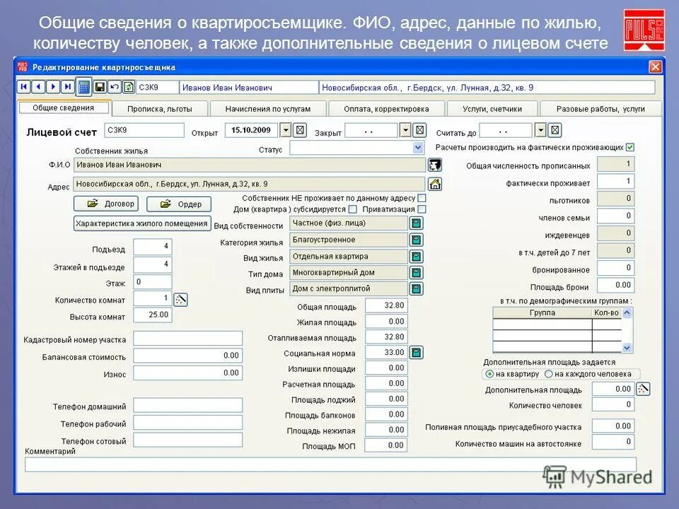Open Вид собственности reference book icon
This screenshot has width=679, height=509.
(x=416, y=223)
